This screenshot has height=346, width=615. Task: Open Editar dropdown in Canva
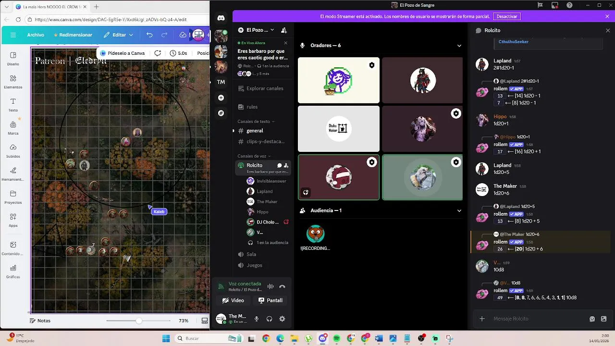118,35
